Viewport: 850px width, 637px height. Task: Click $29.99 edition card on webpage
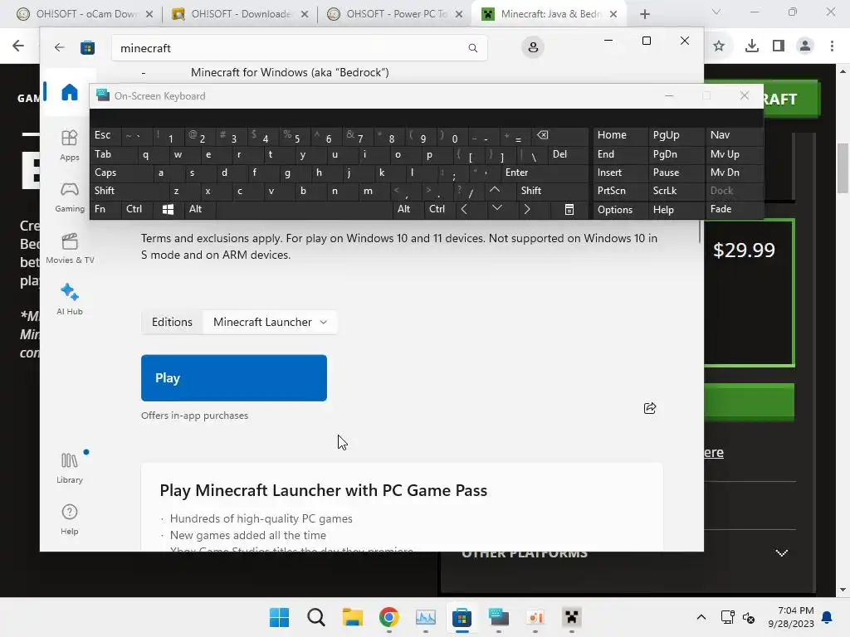click(749, 293)
